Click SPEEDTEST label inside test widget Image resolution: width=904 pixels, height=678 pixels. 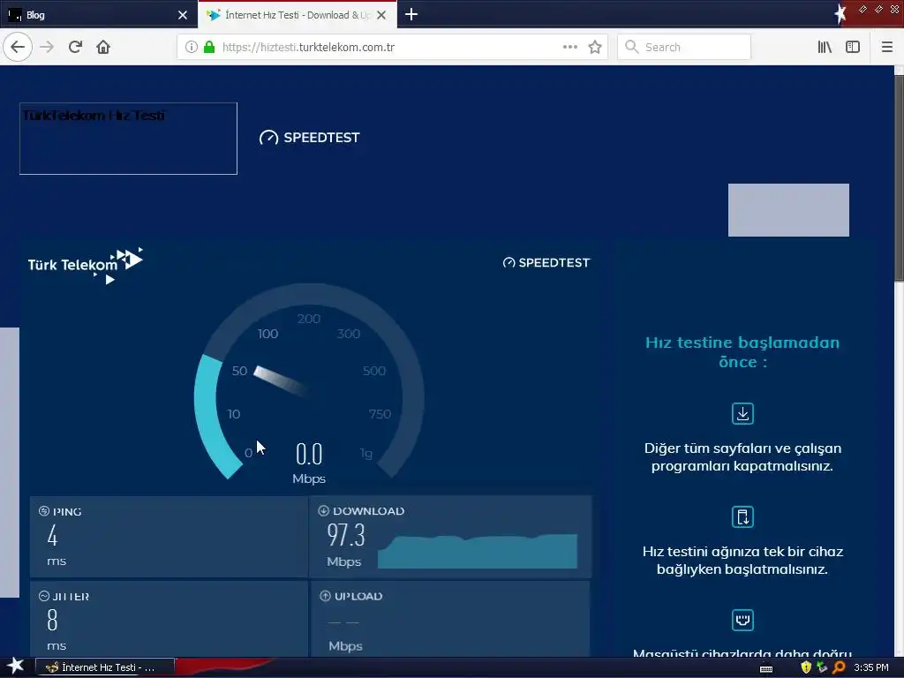pyautogui.click(x=546, y=262)
